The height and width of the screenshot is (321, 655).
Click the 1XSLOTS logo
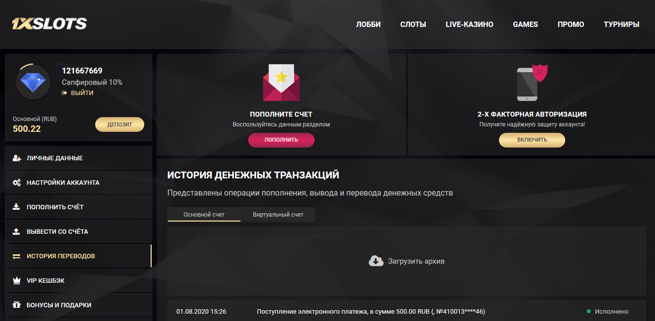(50, 24)
